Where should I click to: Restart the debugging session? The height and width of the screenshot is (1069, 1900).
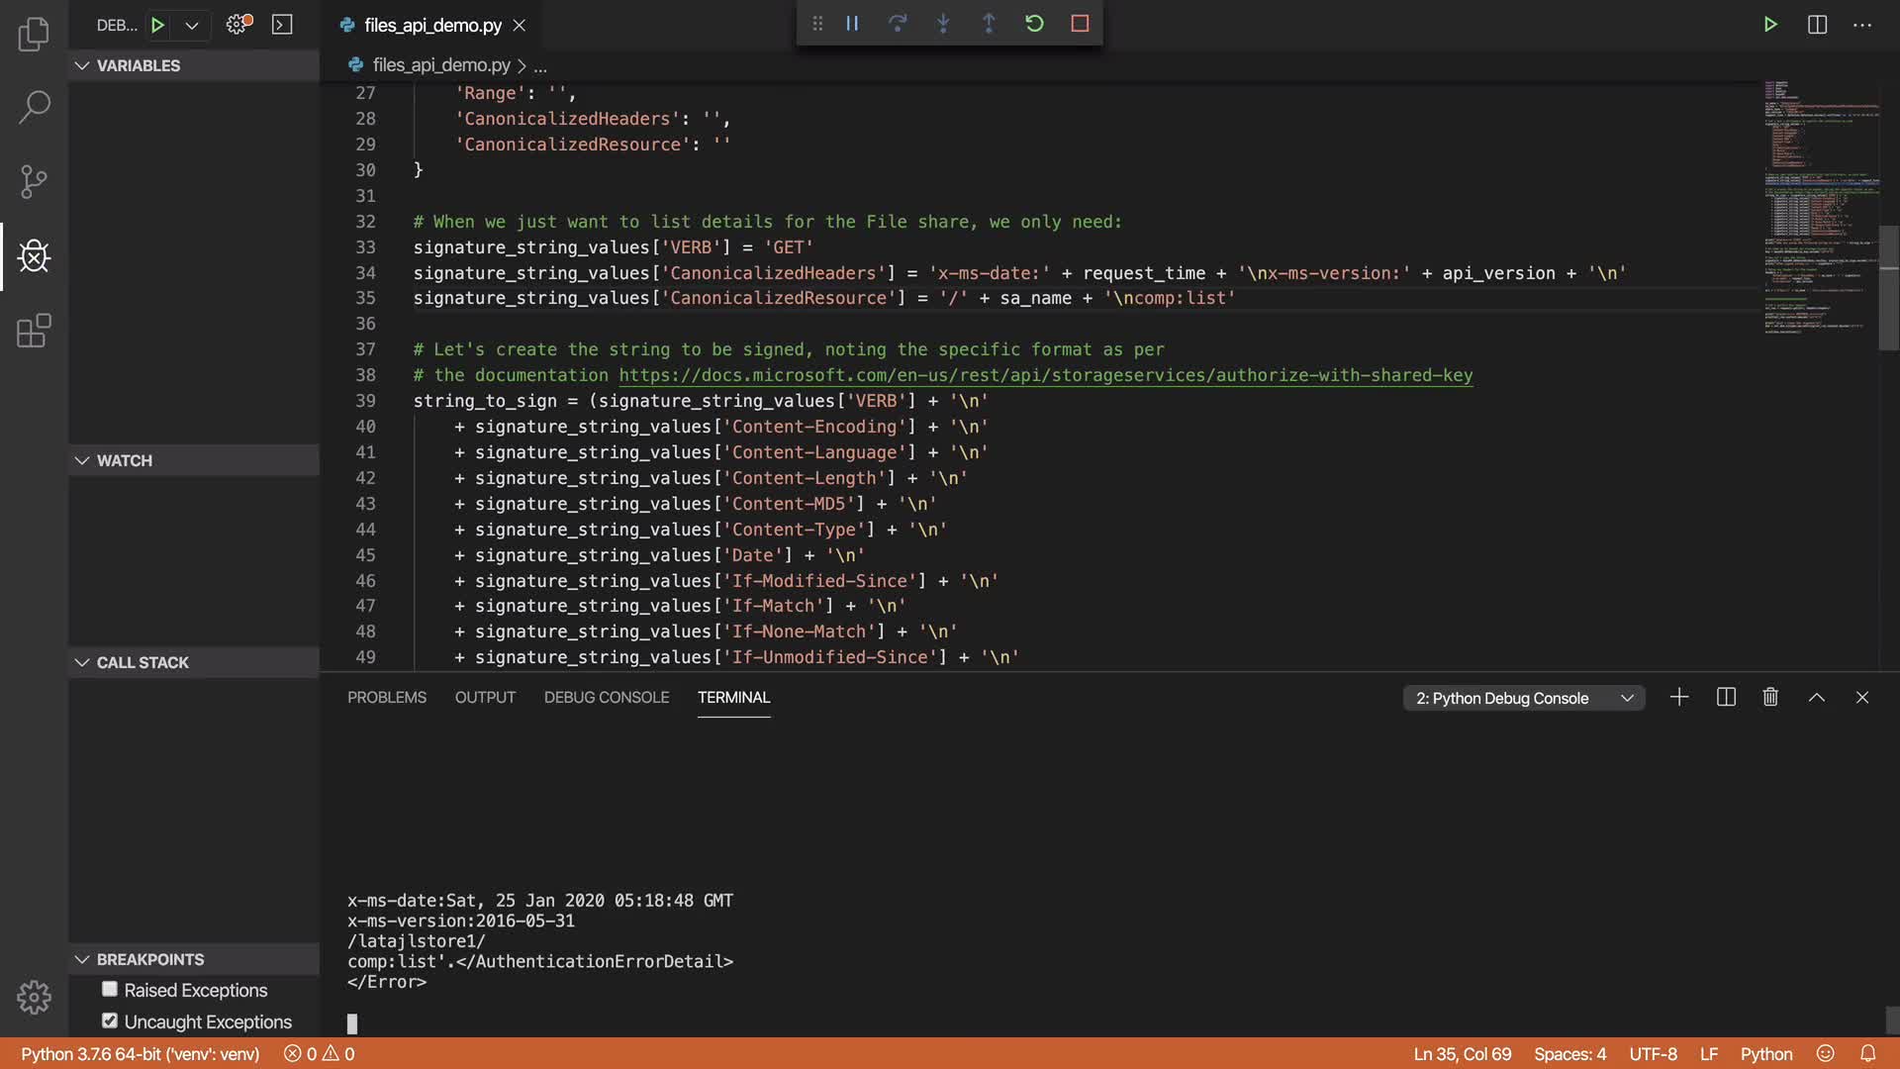tap(1034, 23)
